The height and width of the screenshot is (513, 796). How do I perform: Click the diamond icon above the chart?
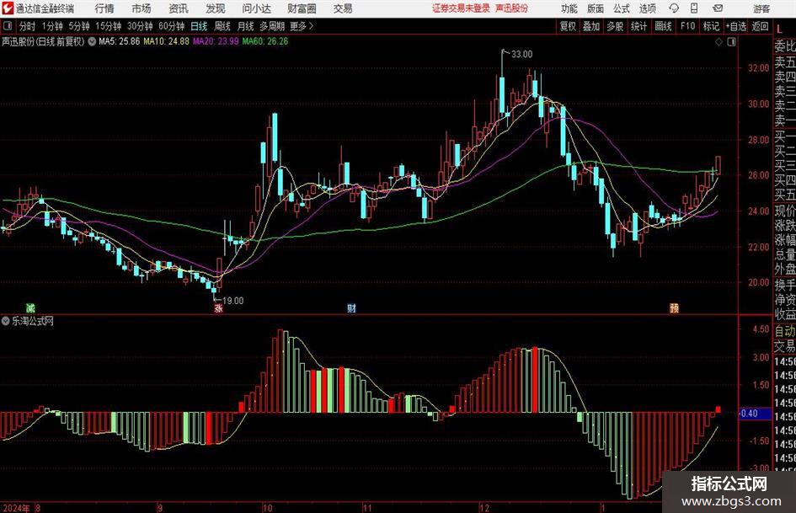[719, 41]
